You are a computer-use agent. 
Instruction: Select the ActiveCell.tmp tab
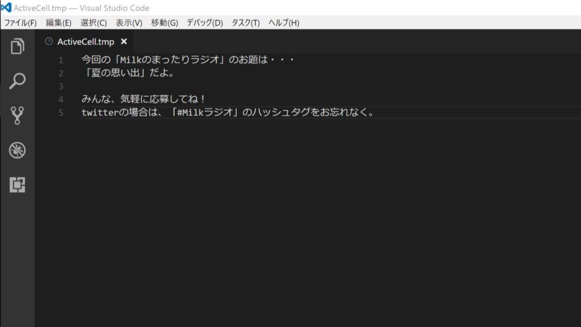tap(84, 42)
